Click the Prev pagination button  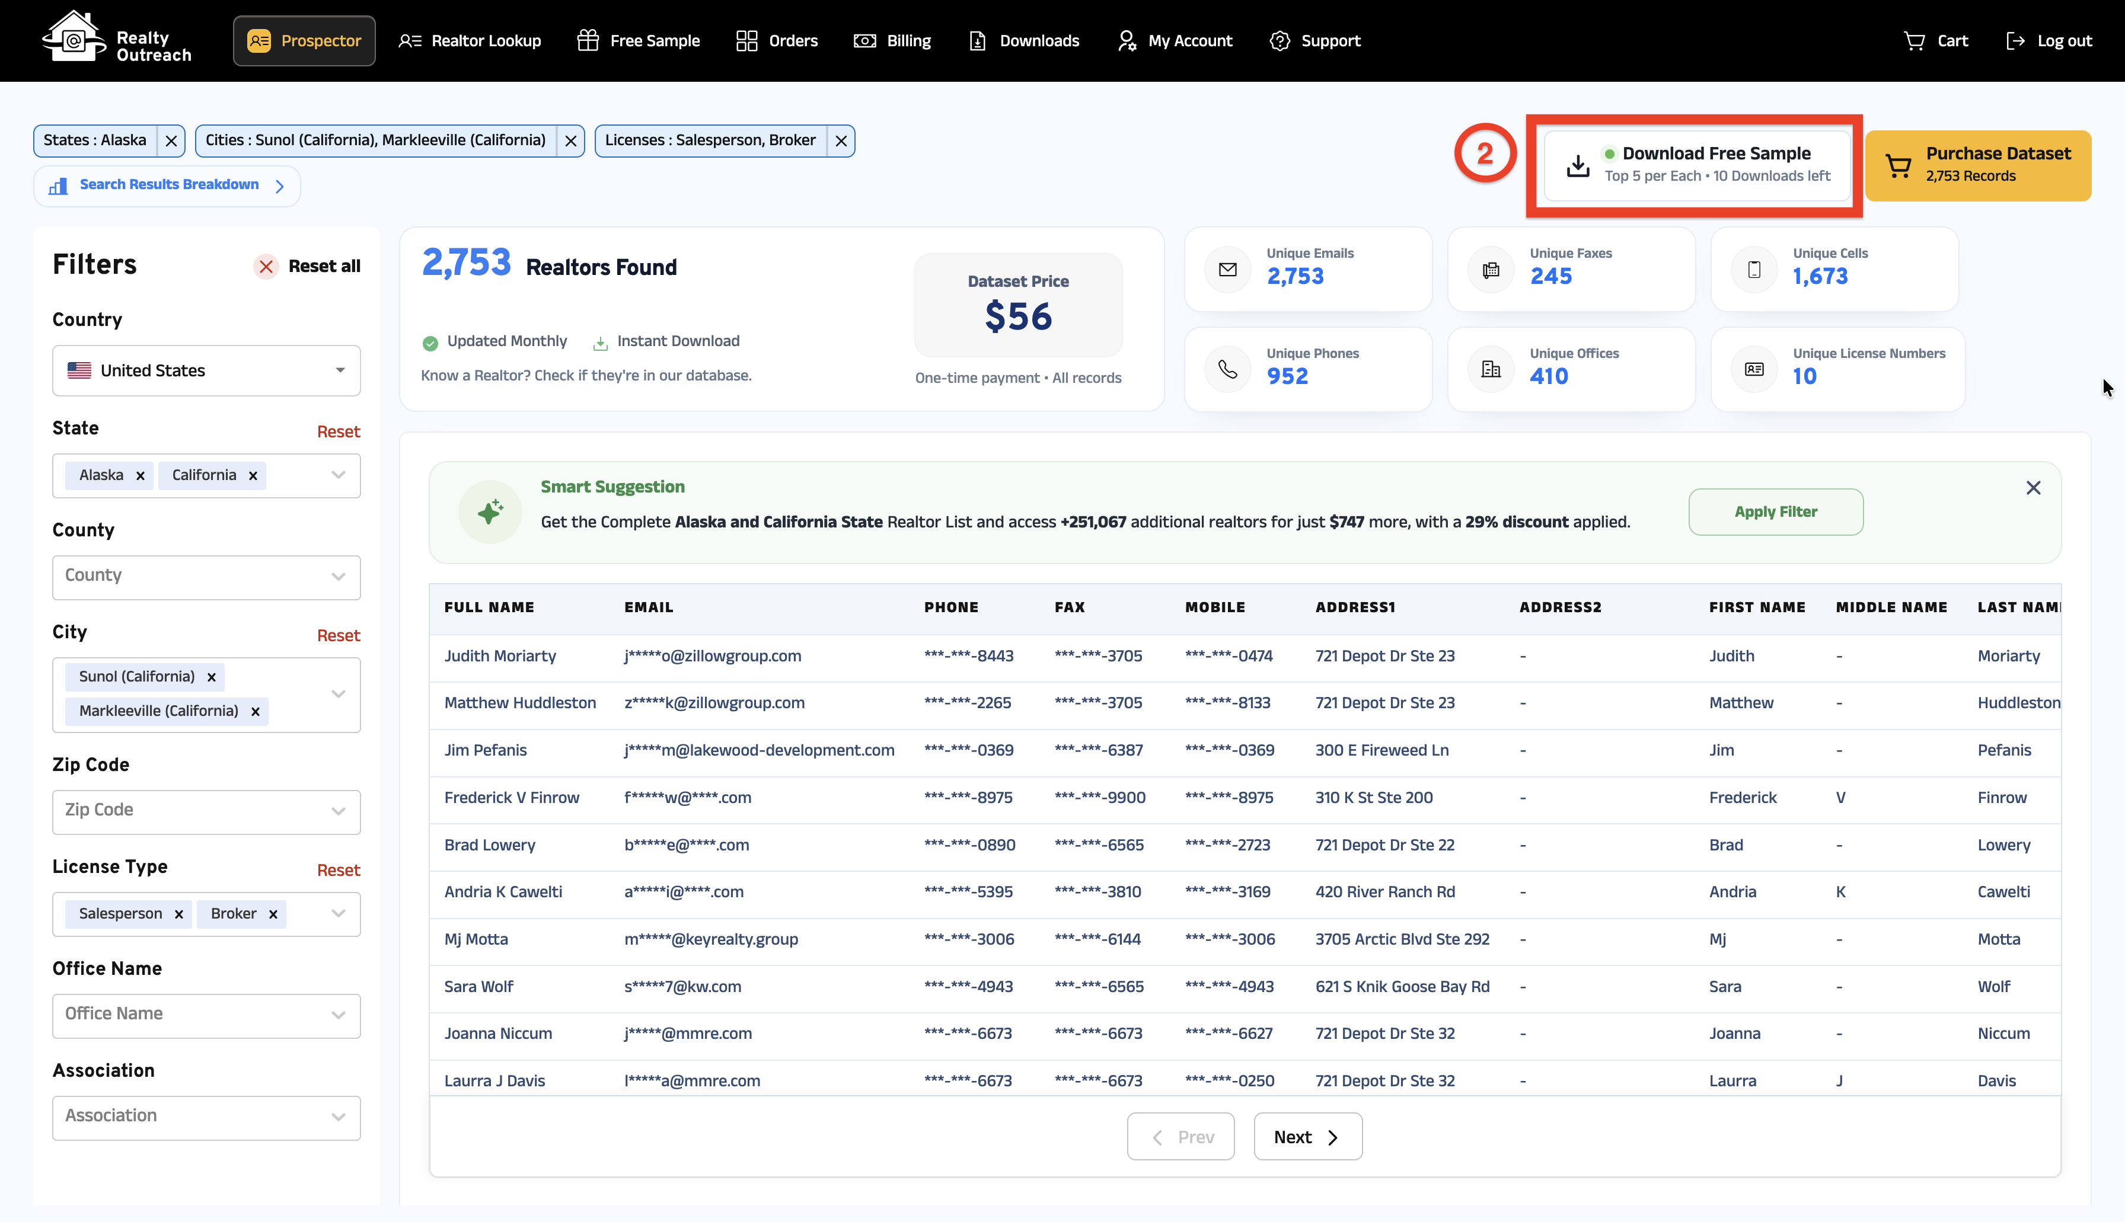point(1180,1137)
